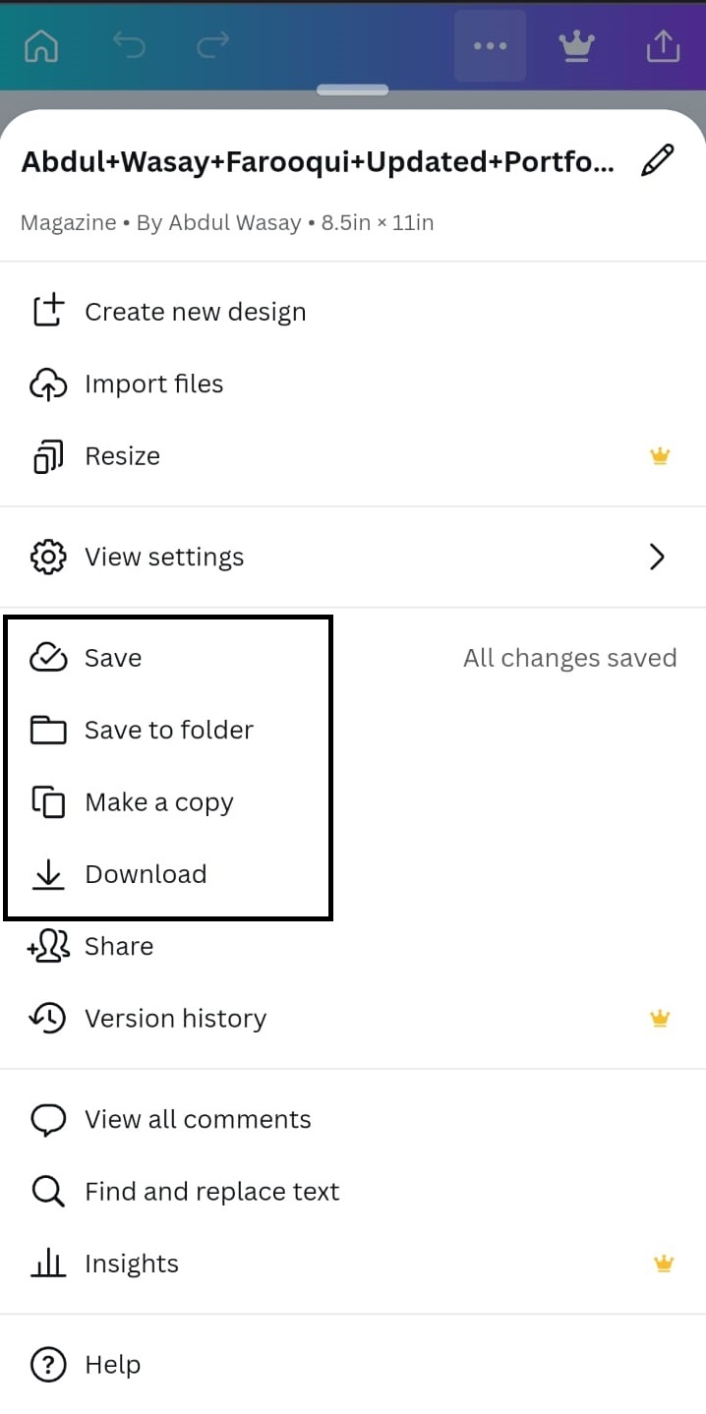The width and height of the screenshot is (706, 1414).
Task: Open the Canva Pro crown icon
Action: [x=576, y=45]
